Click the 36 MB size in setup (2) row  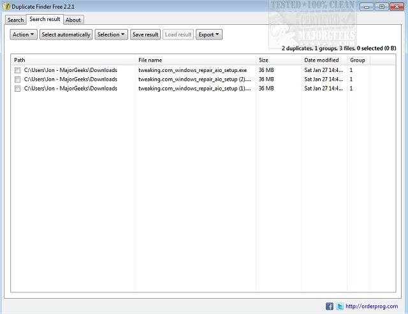(x=266, y=79)
